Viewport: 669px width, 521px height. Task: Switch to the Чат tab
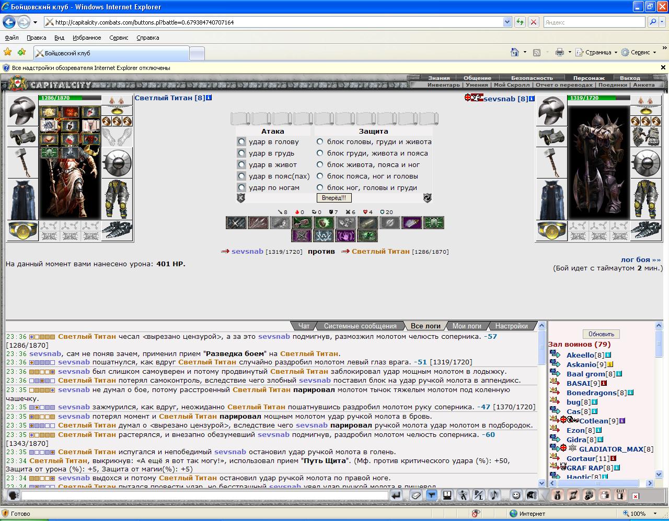[x=304, y=326]
